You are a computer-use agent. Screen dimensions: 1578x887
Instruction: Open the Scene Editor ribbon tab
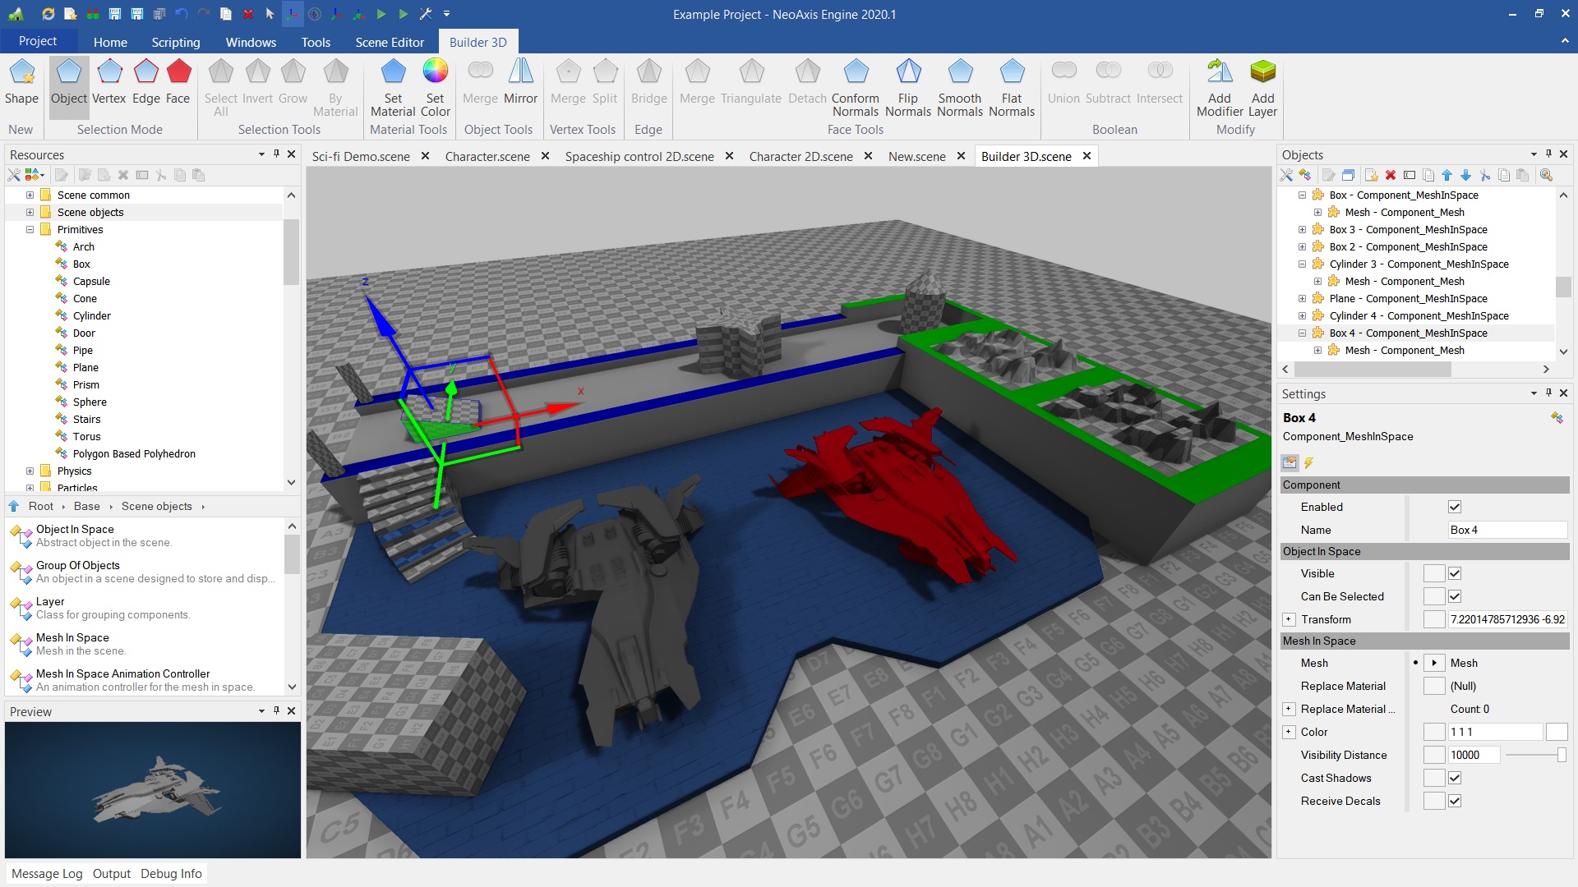(390, 42)
